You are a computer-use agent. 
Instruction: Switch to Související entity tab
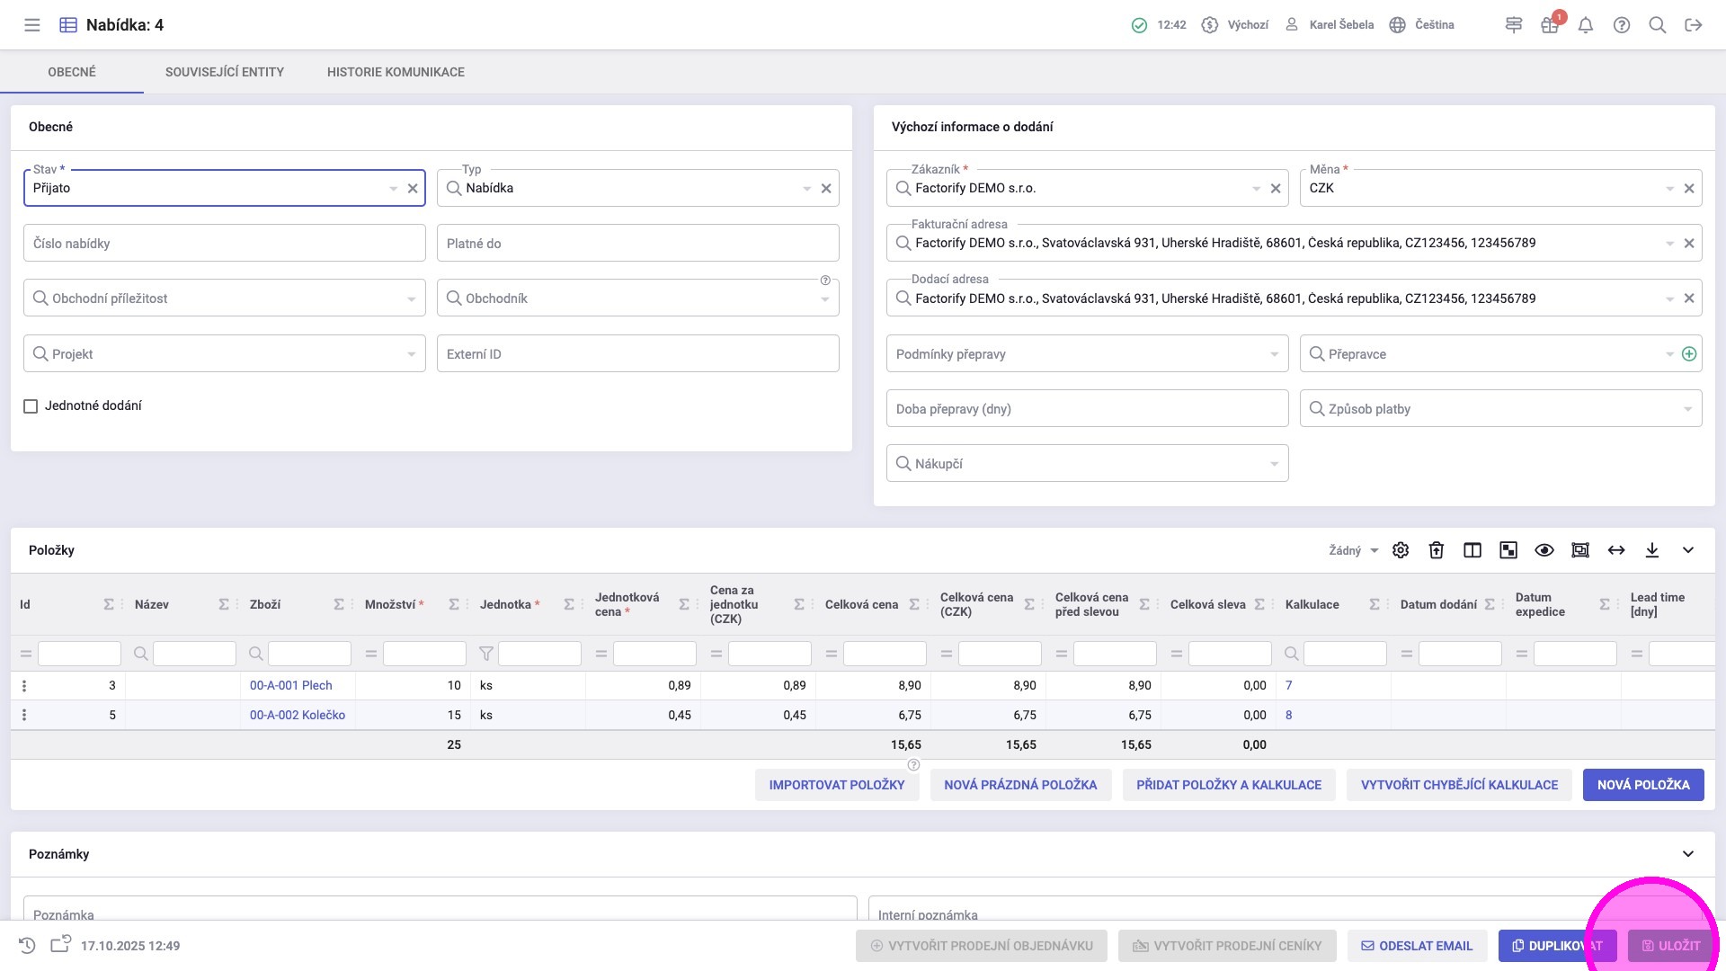point(225,72)
